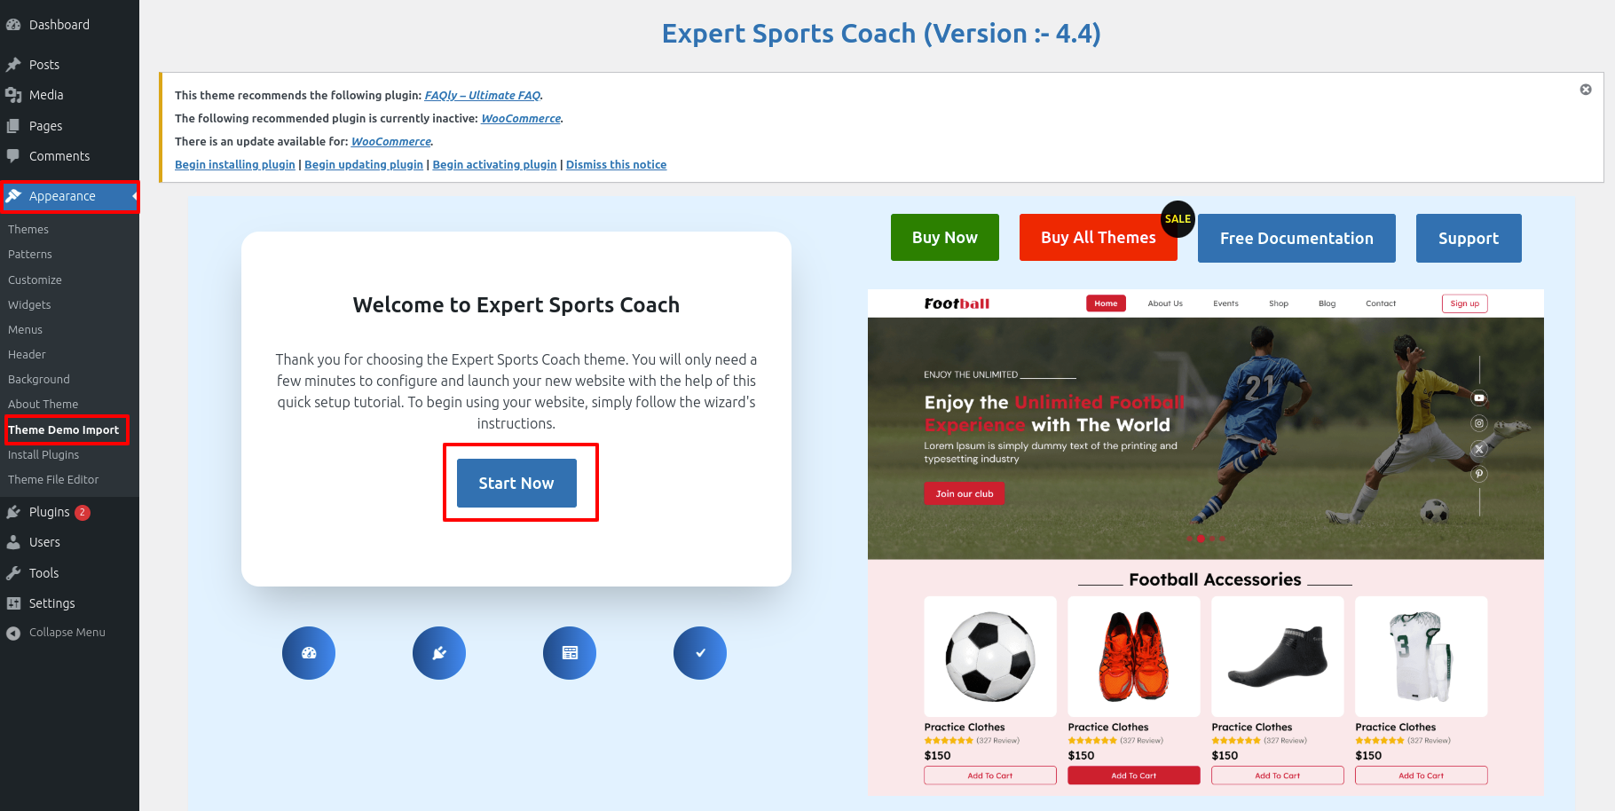Open the Dashboard sidebar icon
Screen dimensions: 1615x811
pyautogui.click(x=13, y=25)
